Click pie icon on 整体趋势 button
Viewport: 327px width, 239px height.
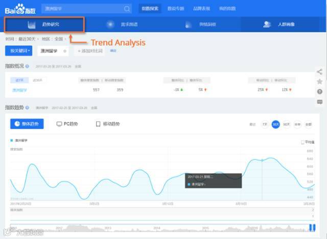click(17, 124)
